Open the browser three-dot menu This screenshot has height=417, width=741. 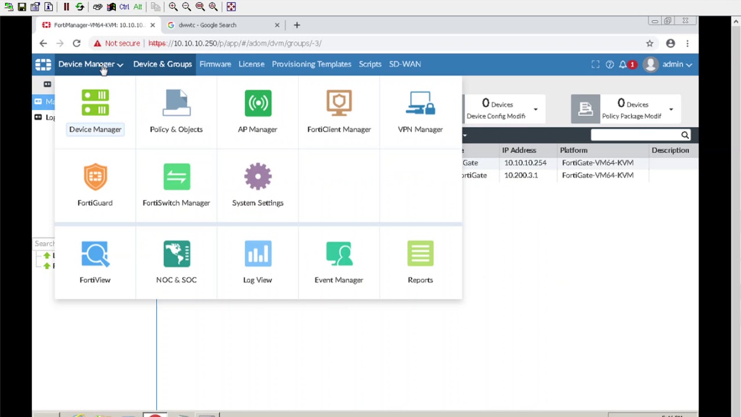tap(687, 43)
